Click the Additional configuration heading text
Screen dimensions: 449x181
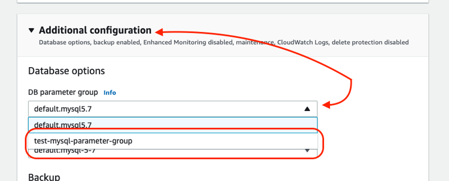click(x=95, y=30)
